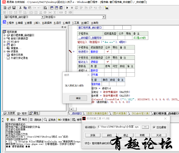Click 安装 in the driver loader tool

pyautogui.click(x=93, y=135)
